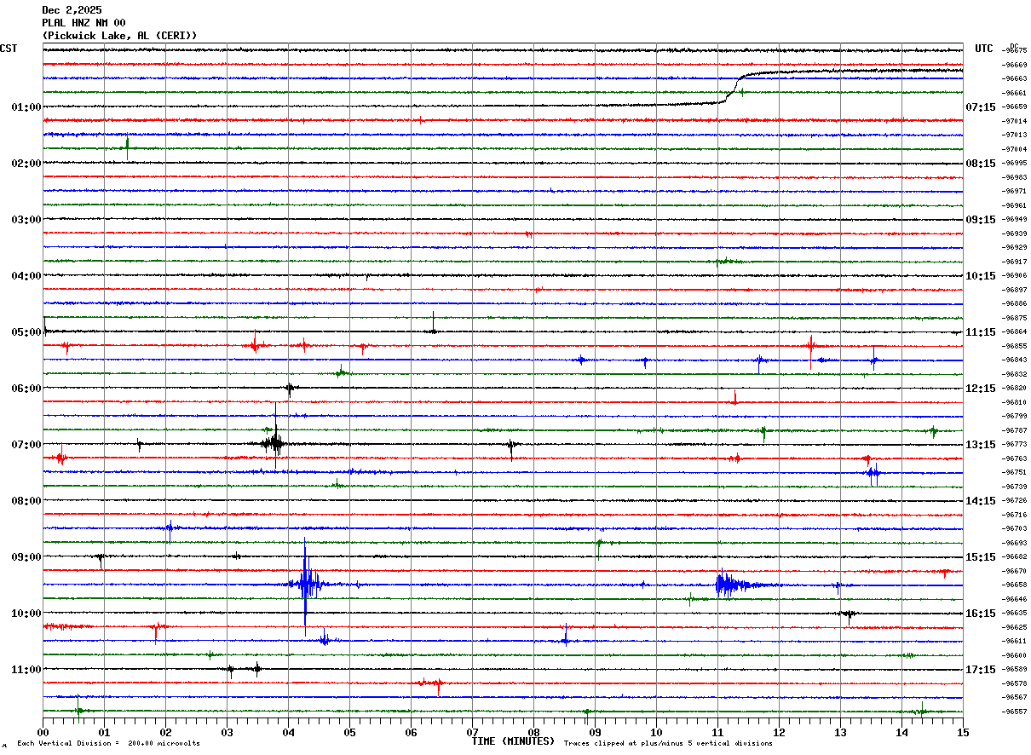
Task: Click the "02:00" CST row label
Action: tap(26, 164)
